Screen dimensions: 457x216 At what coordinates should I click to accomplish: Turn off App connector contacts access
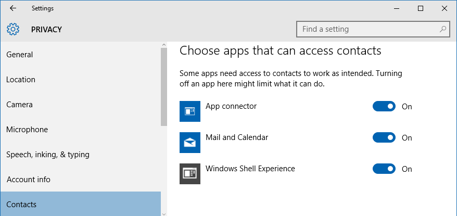click(x=384, y=106)
